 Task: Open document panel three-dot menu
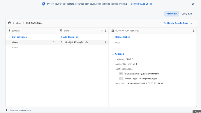click(193, 31)
